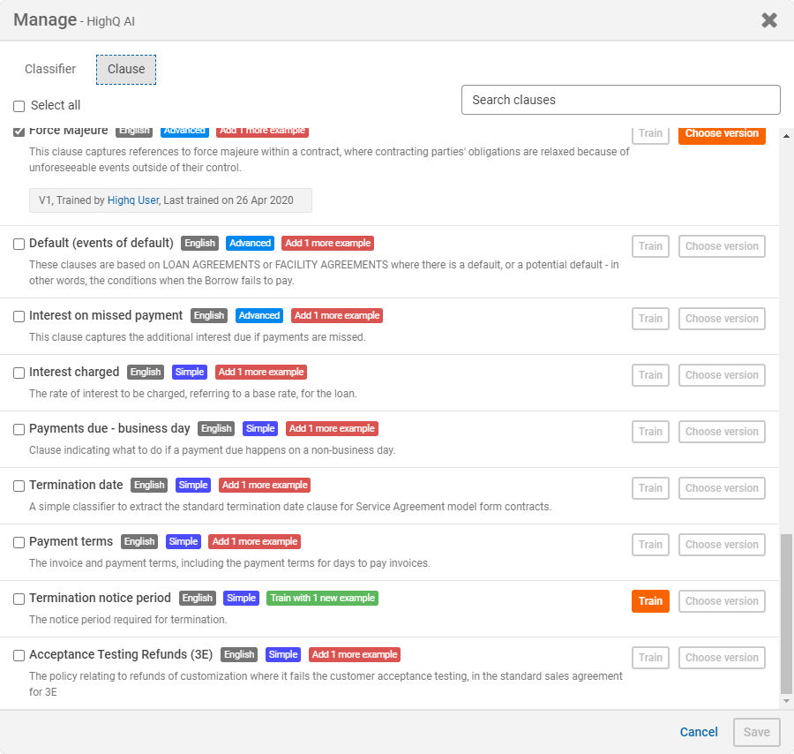Switch to the Classifier tab
This screenshot has width=794, height=754.
(x=50, y=69)
